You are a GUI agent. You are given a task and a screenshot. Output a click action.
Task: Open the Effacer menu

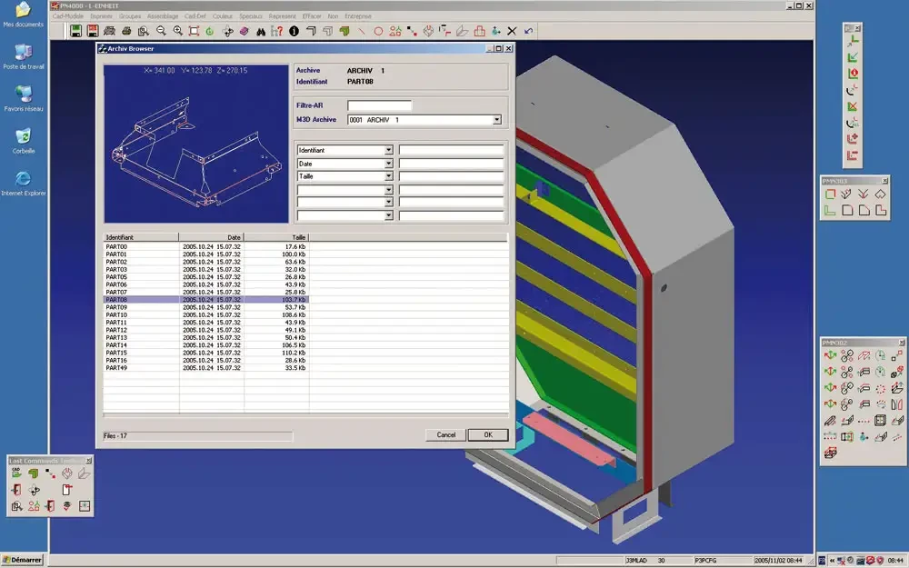312,16
